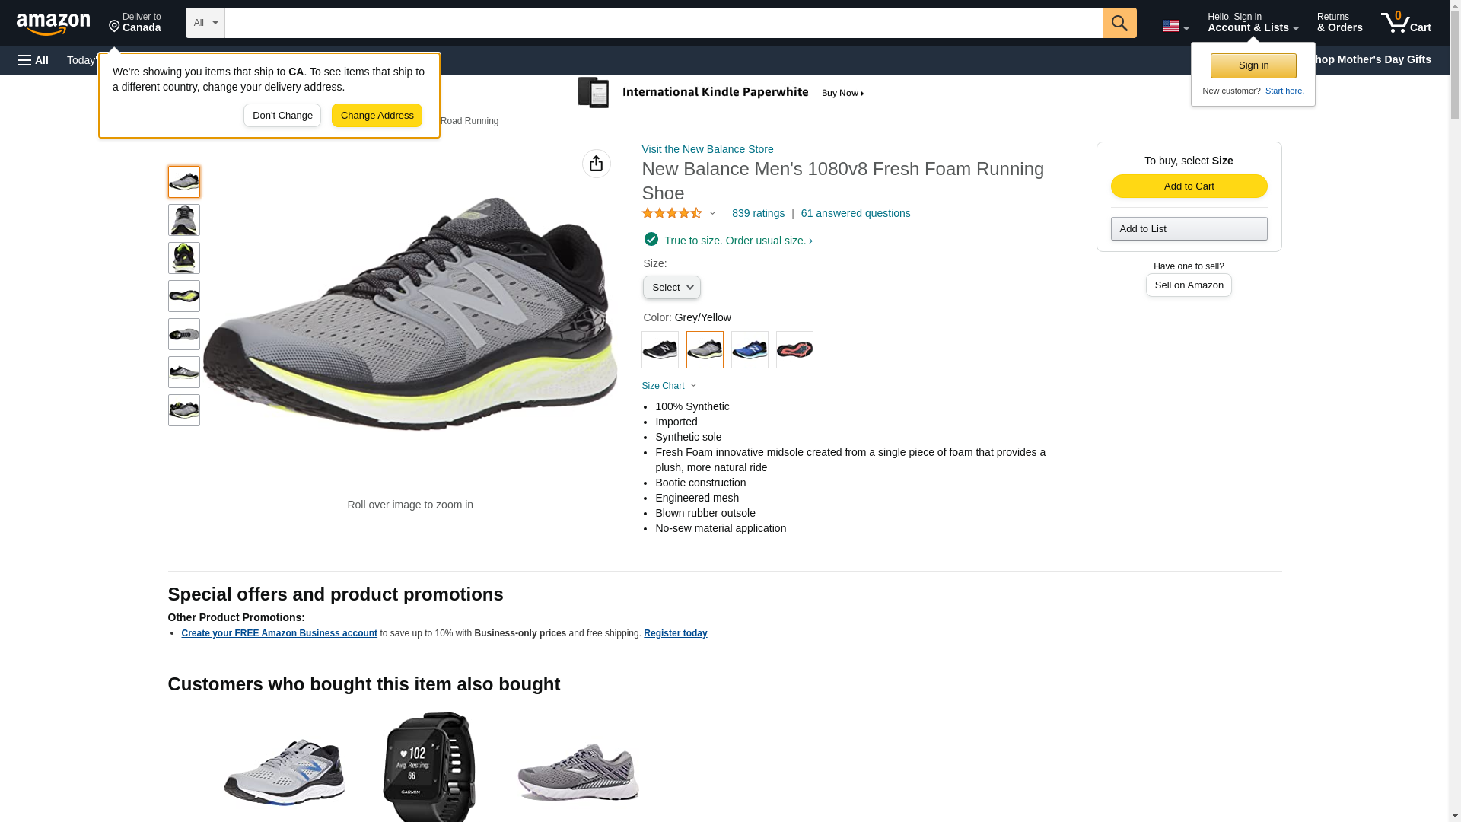The height and width of the screenshot is (822, 1461).
Task: View the shoe sole thumbnail image
Action: 184,296
